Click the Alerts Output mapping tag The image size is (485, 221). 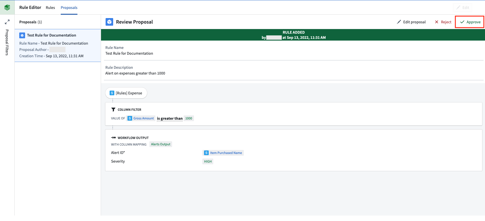click(x=161, y=144)
